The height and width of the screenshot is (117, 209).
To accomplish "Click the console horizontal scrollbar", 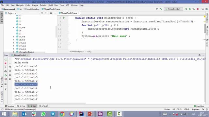I will [50, 103].
